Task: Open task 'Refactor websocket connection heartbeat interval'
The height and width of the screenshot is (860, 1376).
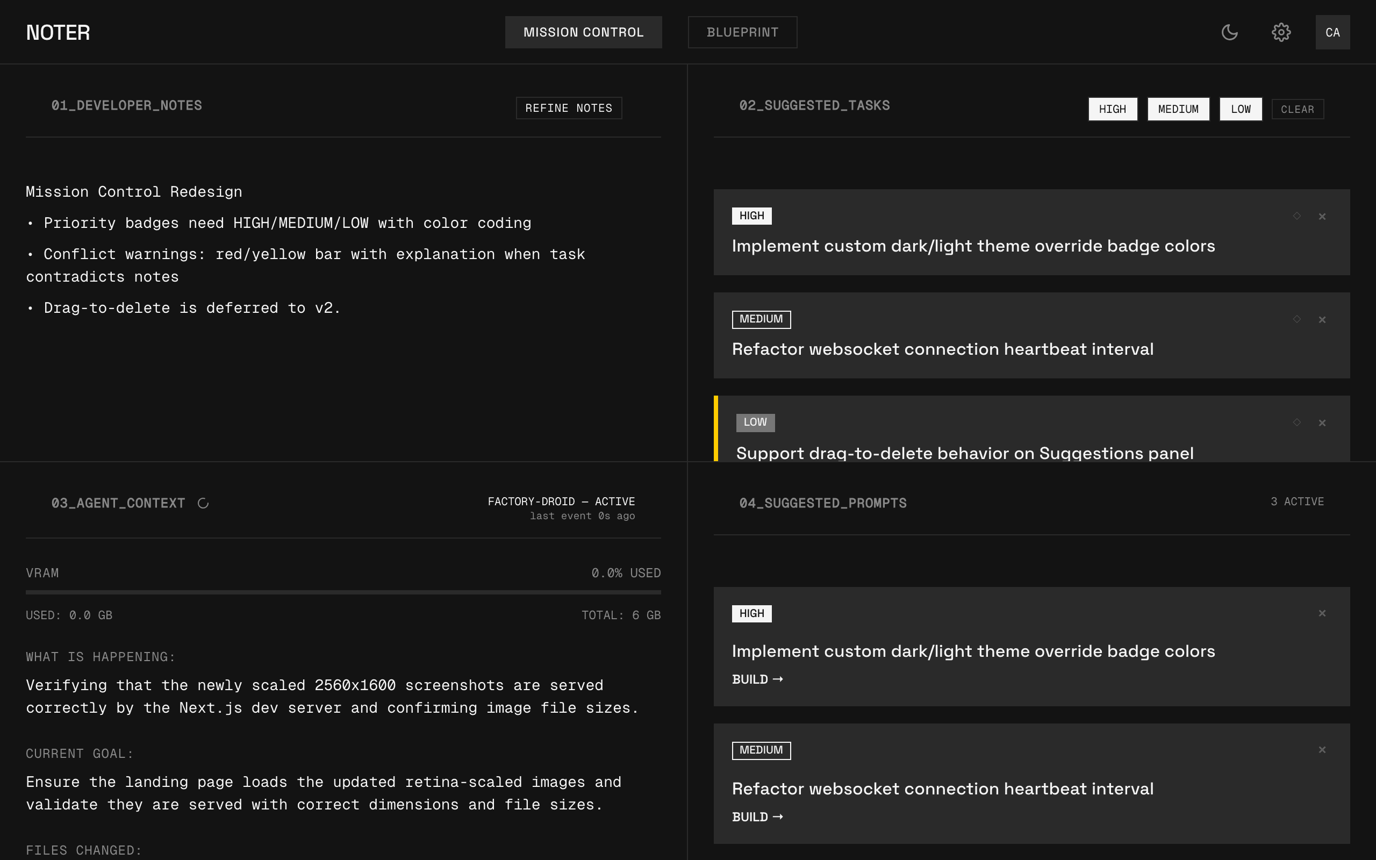Action: [x=943, y=349]
